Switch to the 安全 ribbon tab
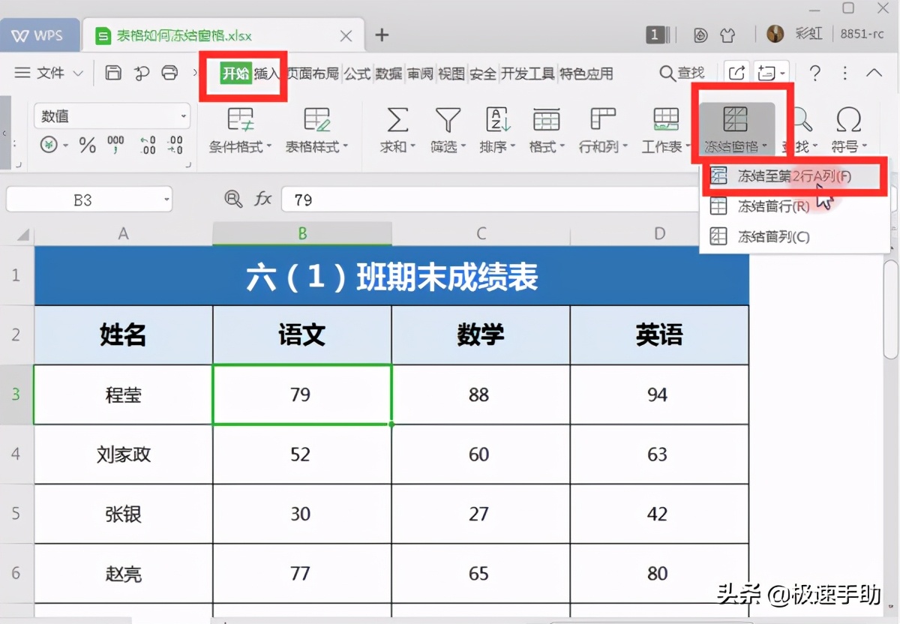The height and width of the screenshot is (624, 900). coord(483,73)
